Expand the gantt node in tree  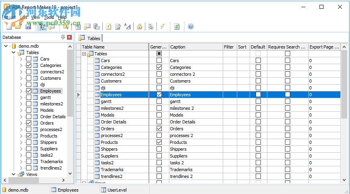click(x=21, y=97)
